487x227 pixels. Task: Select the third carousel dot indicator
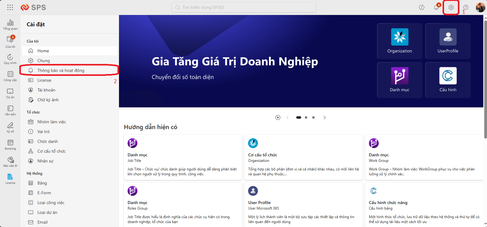click(313, 117)
